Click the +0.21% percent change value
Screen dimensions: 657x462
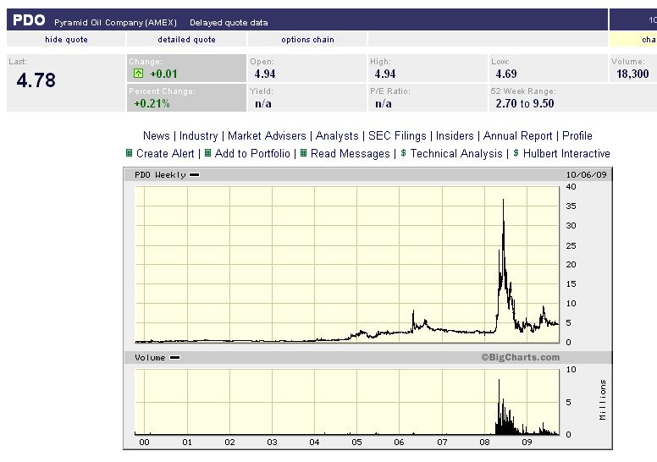[152, 103]
